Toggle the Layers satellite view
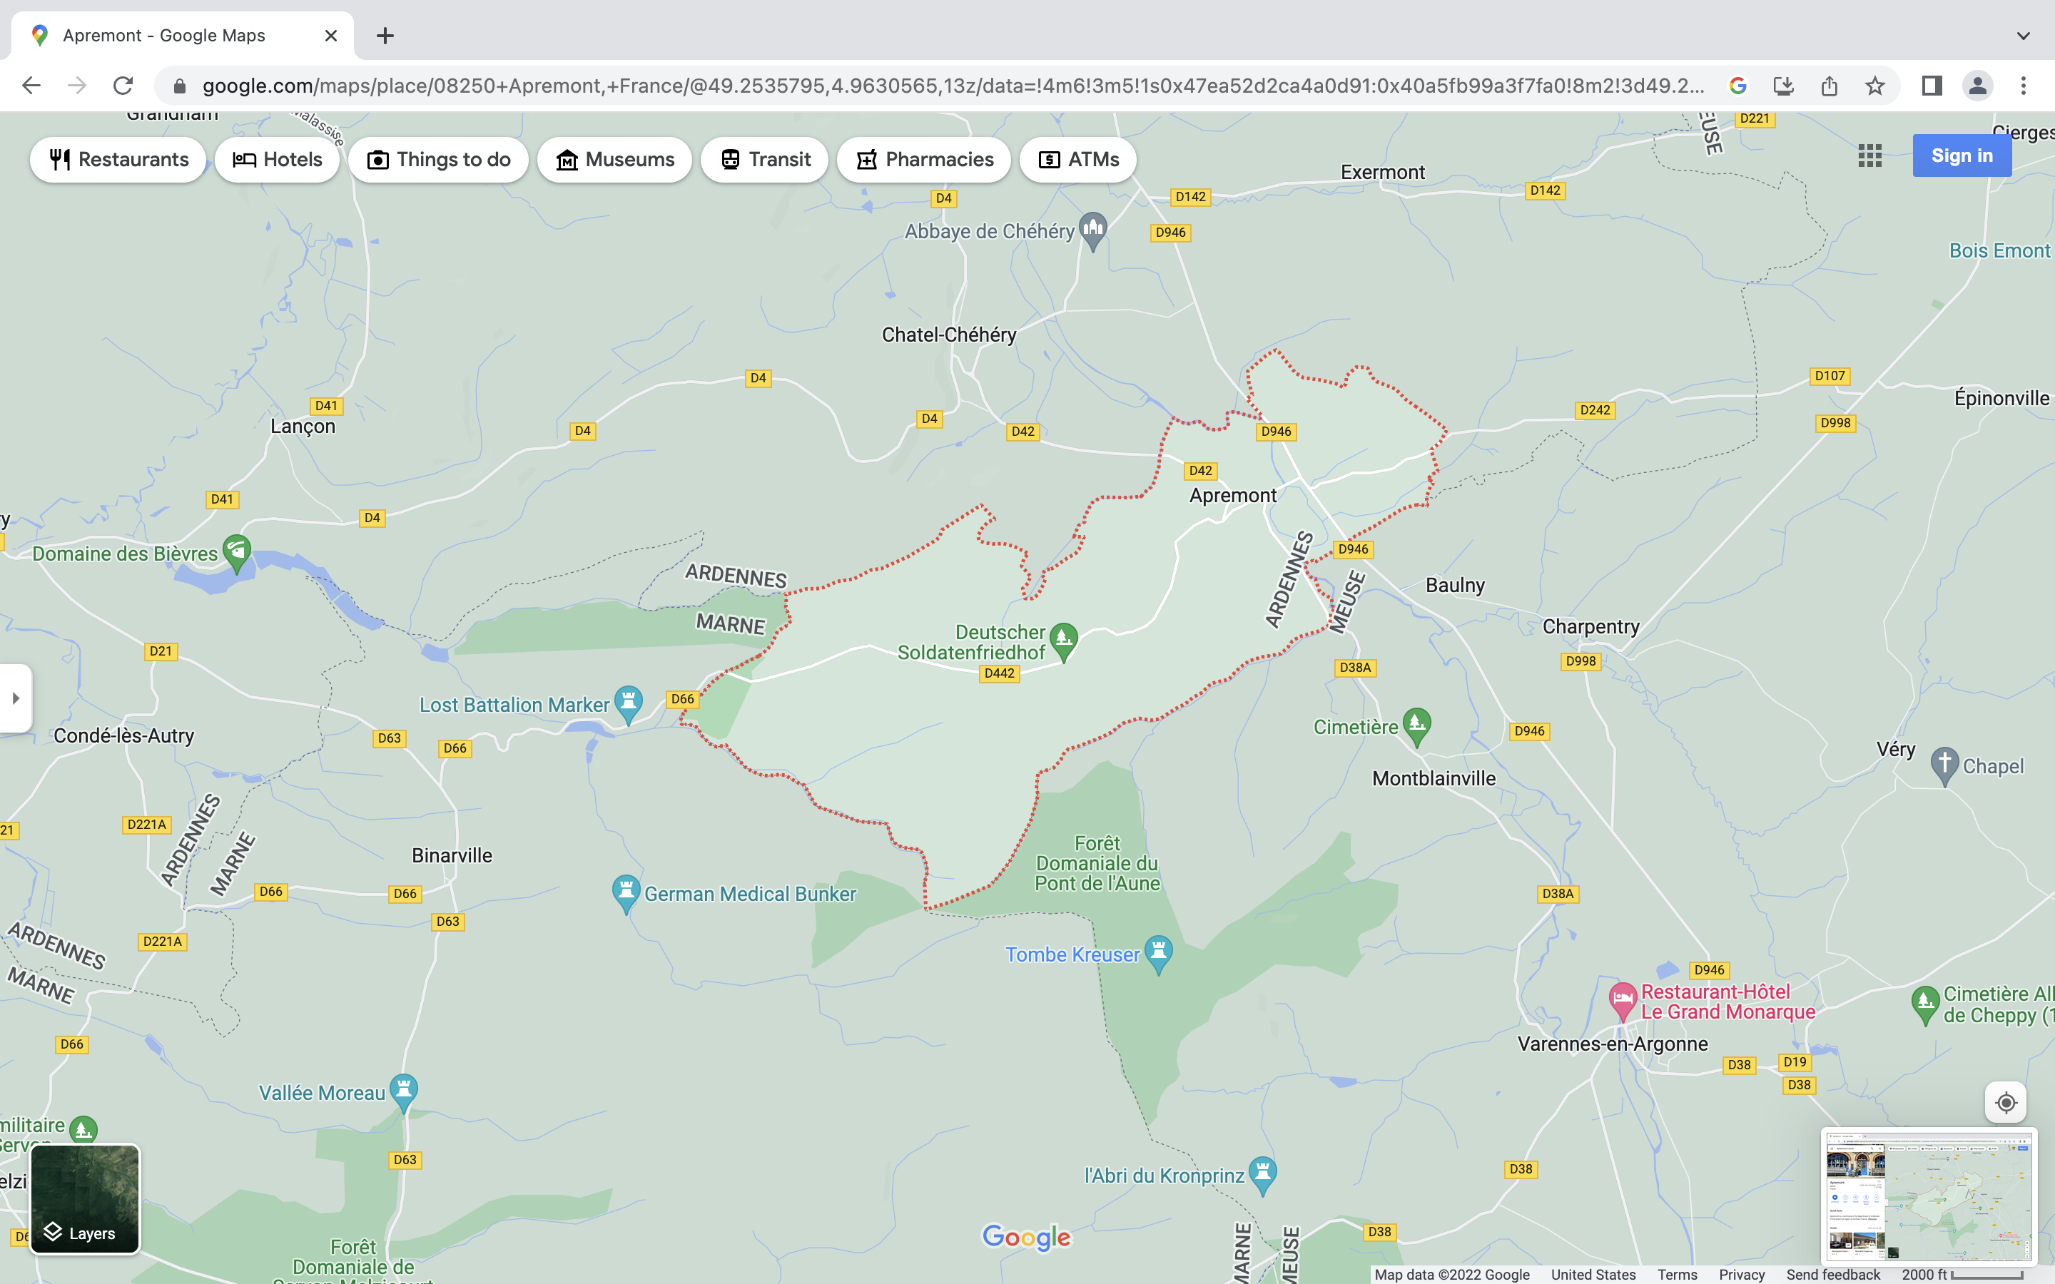The width and height of the screenshot is (2055, 1284). coord(85,1198)
